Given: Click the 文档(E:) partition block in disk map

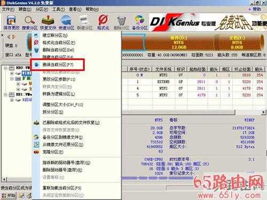Looking at the screenshot, I should (x=238, y=42).
